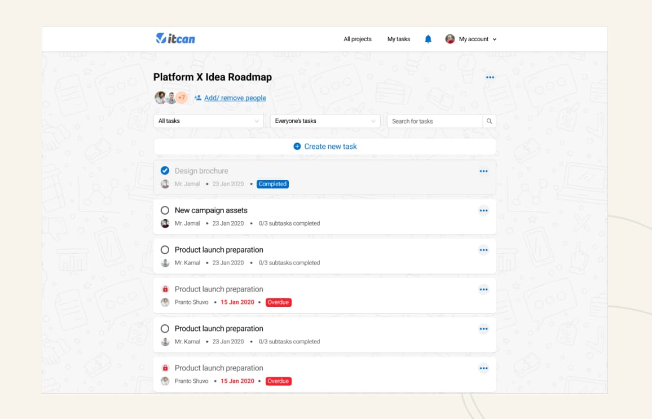Screen dimensions: 652x419
Task: Open the Everyone's tasks dropdown
Action: coord(325,121)
